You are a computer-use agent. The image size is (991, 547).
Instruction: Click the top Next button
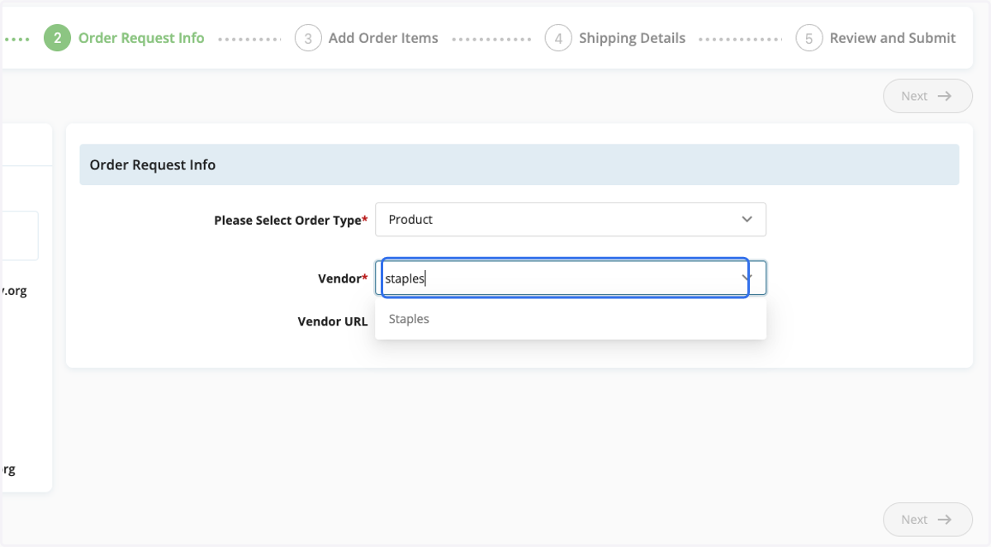click(x=927, y=96)
